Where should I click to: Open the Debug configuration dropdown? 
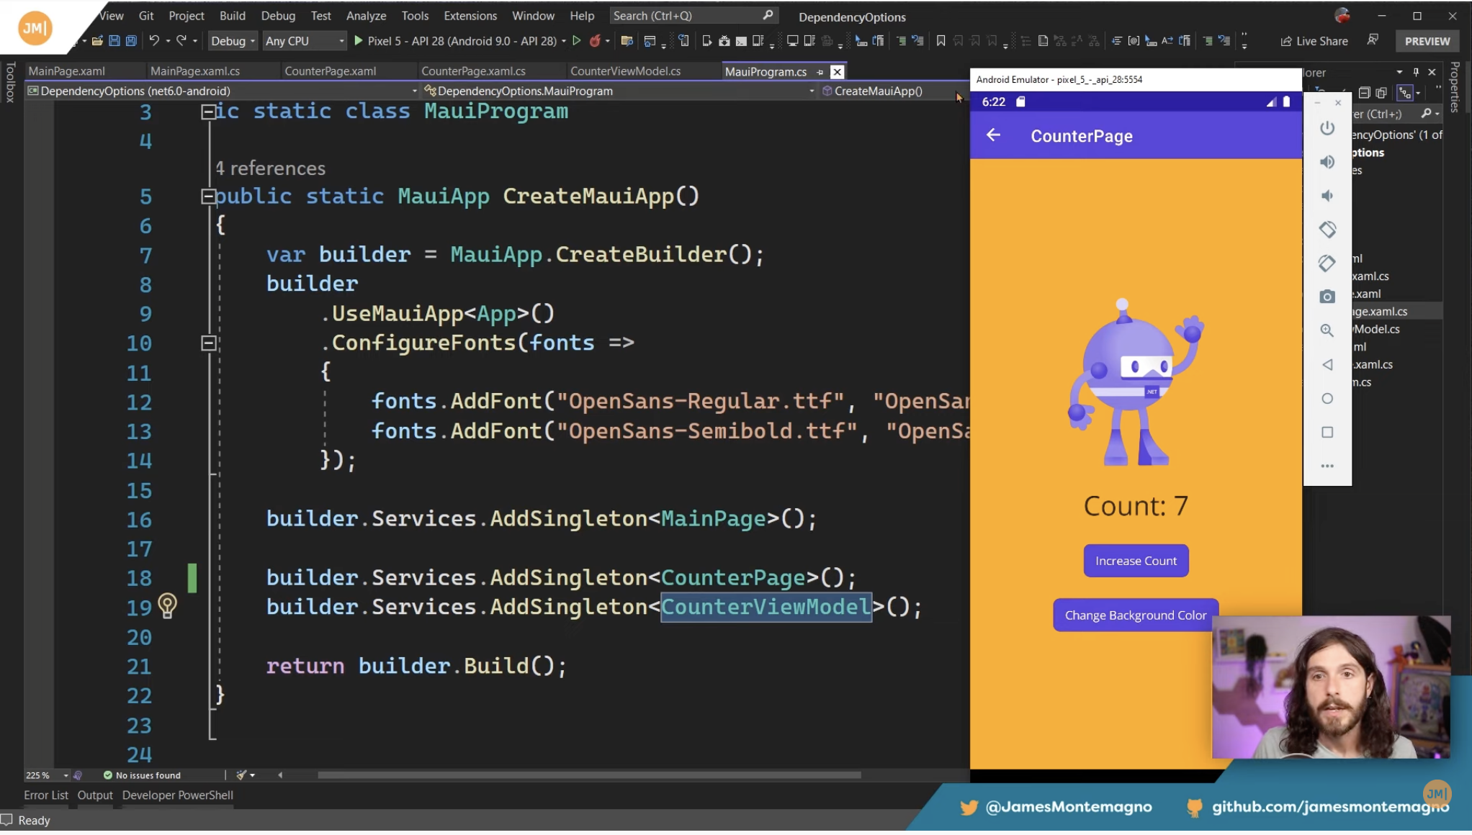233,41
